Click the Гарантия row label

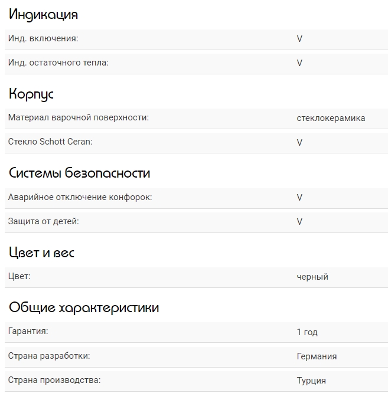[x=28, y=331]
